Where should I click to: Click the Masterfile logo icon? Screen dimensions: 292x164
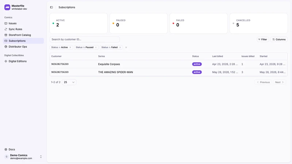pos(7,7)
